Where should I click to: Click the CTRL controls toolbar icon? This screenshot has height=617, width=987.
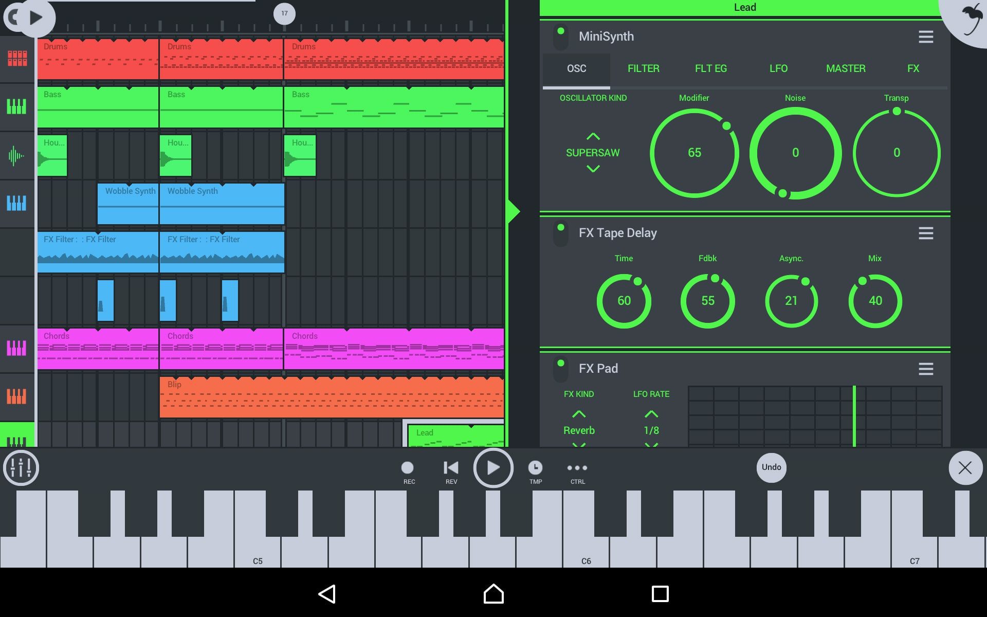tap(578, 467)
